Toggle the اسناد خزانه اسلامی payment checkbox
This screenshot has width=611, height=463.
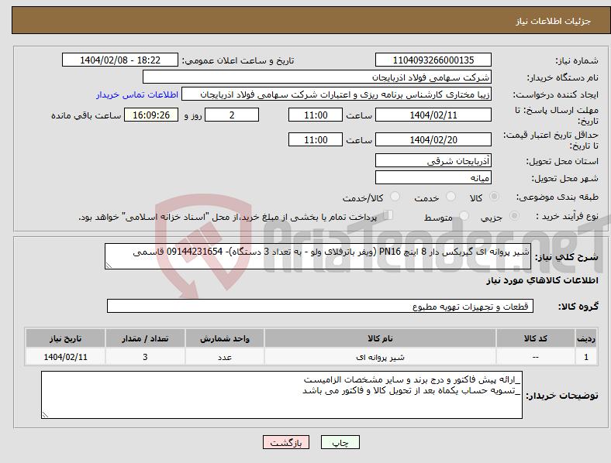[x=388, y=215]
